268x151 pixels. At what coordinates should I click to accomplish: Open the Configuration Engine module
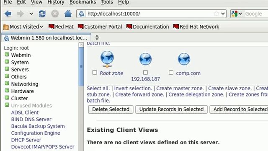point(36,133)
